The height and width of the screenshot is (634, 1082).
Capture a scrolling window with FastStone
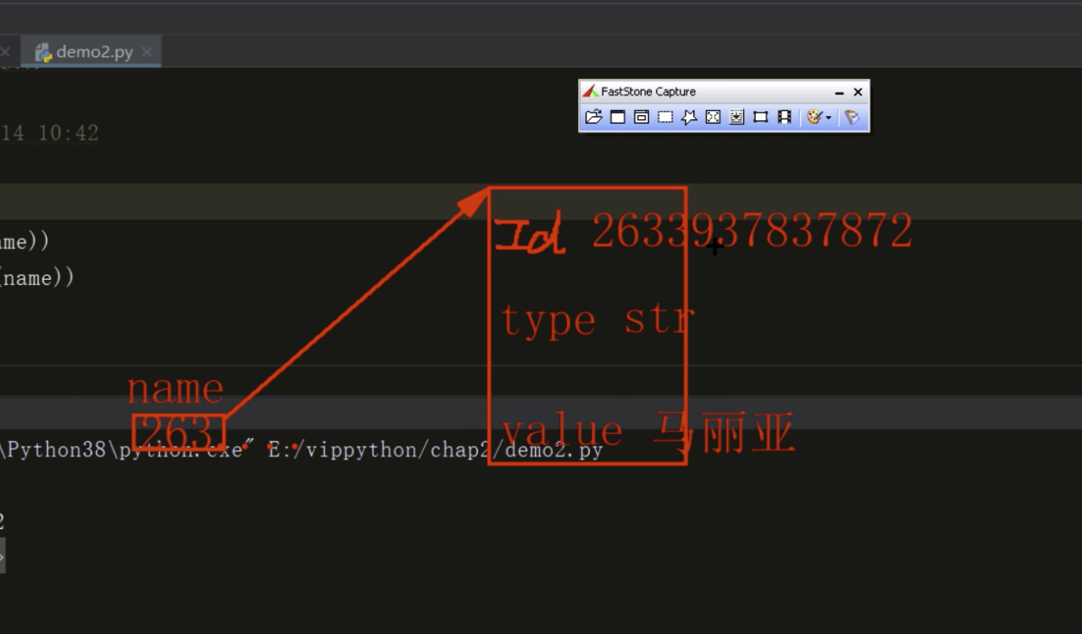pos(737,117)
